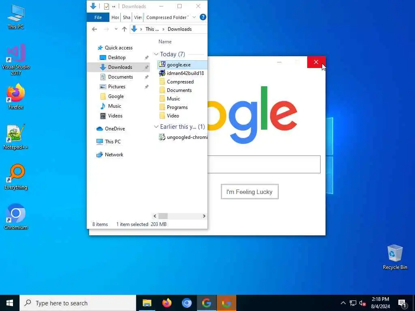The image size is (415, 311).
Task: Open the Home ribbon tab
Action: (x=115, y=17)
